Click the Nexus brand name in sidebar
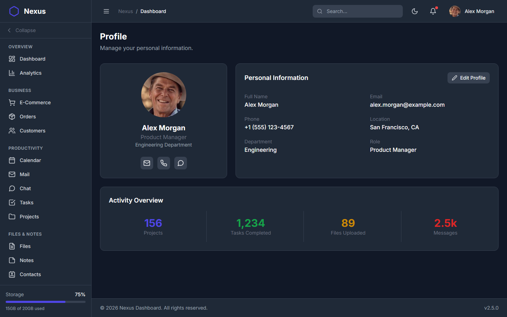Image resolution: width=507 pixels, height=317 pixels. click(x=35, y=11)
